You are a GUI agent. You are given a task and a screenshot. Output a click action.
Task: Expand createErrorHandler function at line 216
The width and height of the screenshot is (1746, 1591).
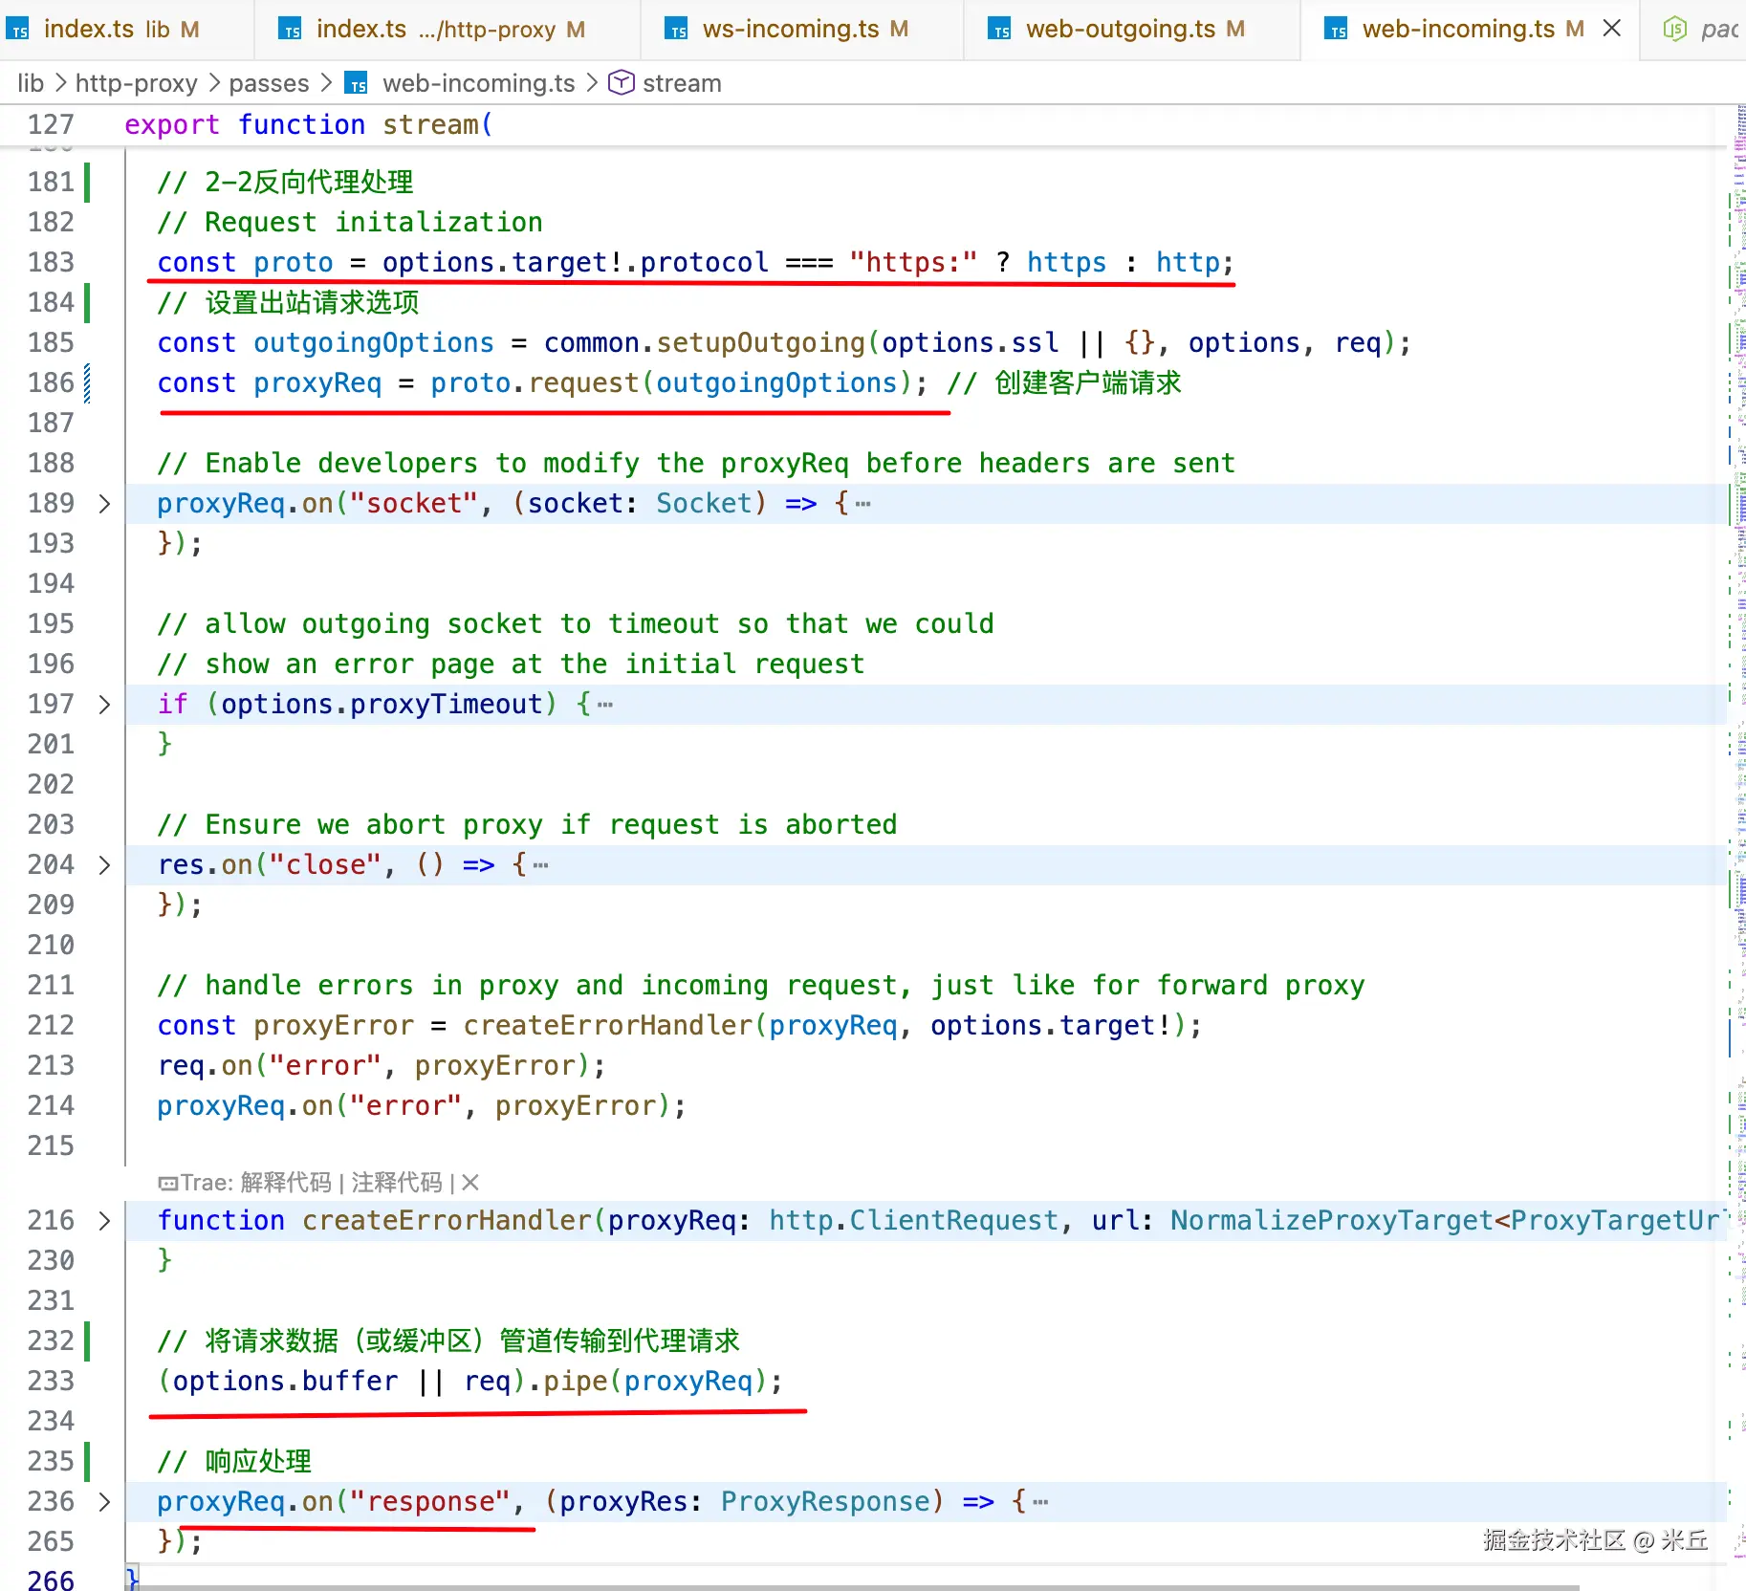(x=104, y=1221)
